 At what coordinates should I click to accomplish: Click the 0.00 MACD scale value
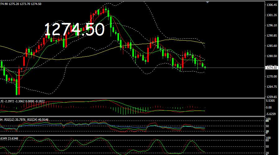pos(269,108)
